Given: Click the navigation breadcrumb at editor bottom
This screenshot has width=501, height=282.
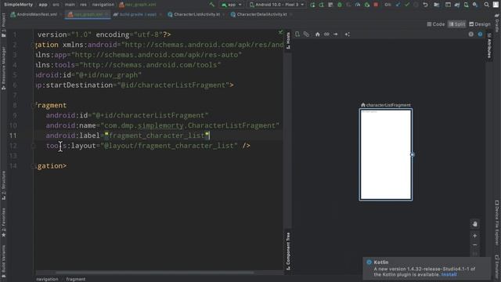Looking at the screenshot, I should [x=47, y=279].
